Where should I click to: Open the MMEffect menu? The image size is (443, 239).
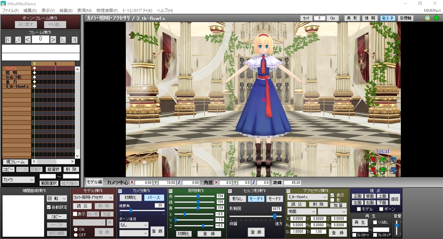(x=432, y=11)
